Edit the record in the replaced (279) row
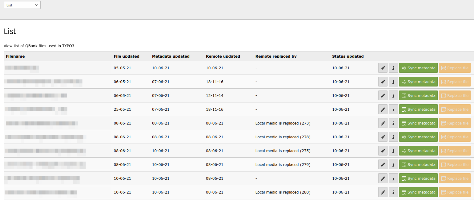 tap(383, 165)
